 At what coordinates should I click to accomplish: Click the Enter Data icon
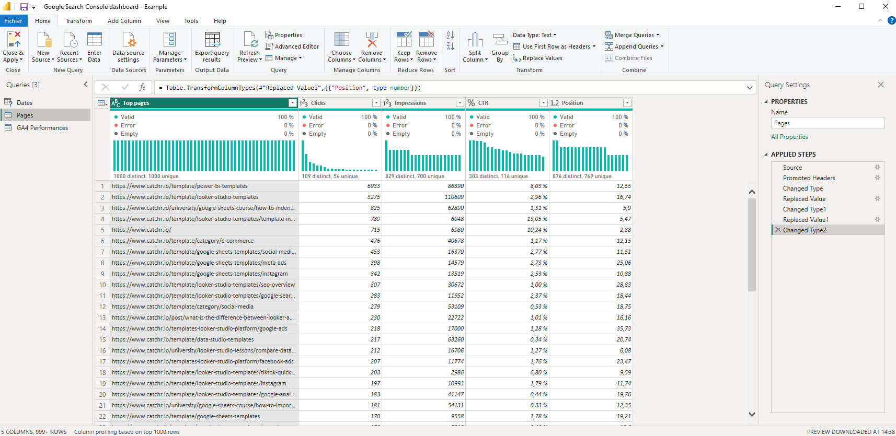[95, 40]
